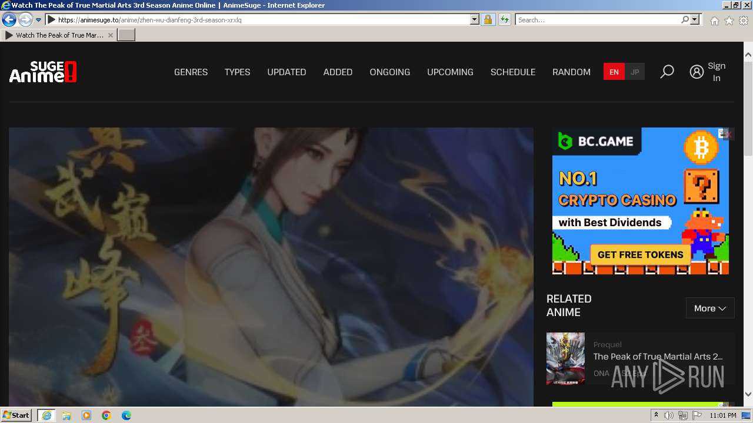Click GET FREE TOKENS button in ad
Viewport: 753px width, 423px height.
[x=640, y=254]
